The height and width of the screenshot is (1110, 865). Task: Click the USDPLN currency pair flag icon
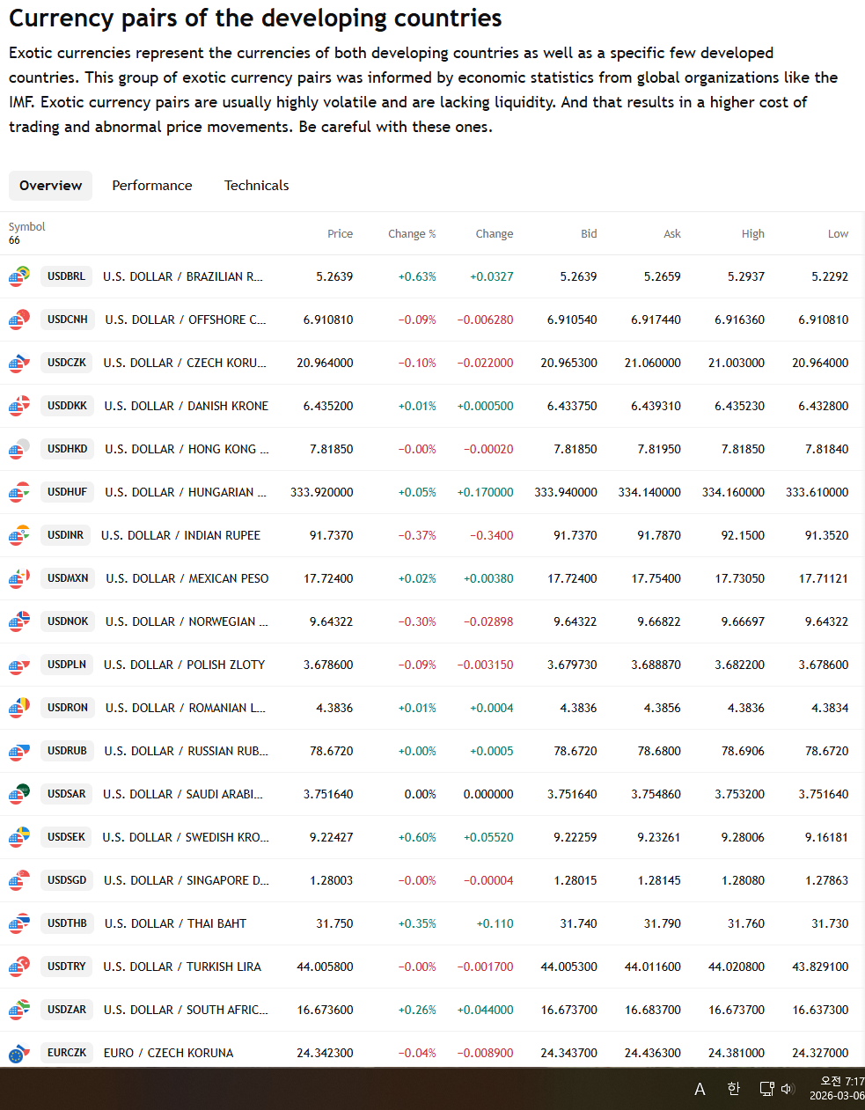(19, 665)
